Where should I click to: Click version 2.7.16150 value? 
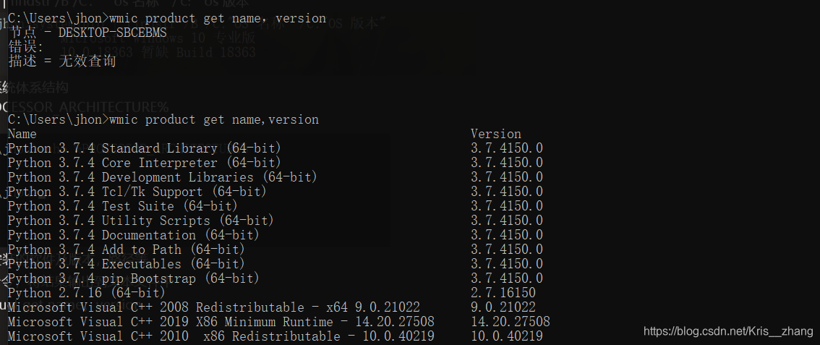click(503, 293)
